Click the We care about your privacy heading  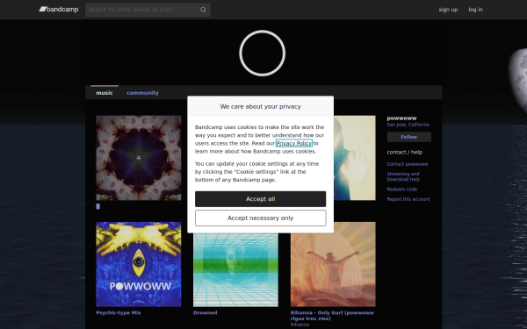pyautogui.click(x=261, y=106)
